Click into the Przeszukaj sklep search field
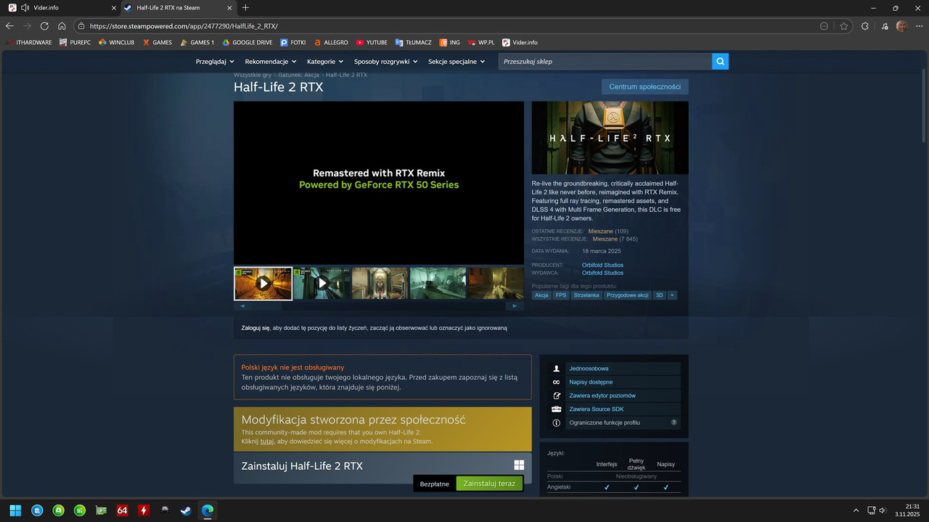 tap(605, 62)
